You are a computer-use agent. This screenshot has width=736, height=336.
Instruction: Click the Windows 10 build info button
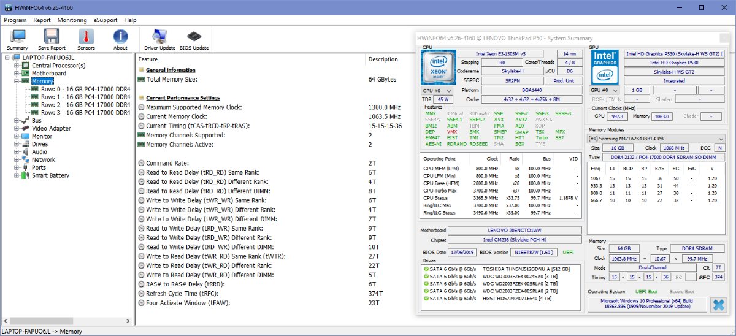point(647,305)
